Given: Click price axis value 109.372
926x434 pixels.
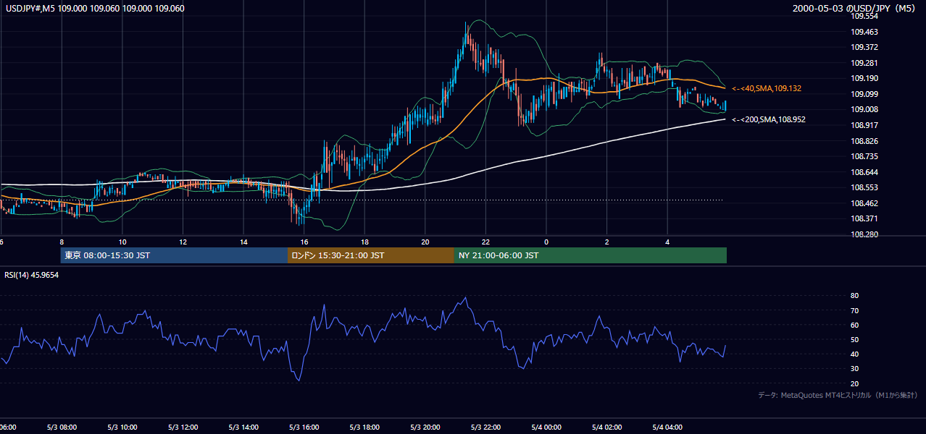Looking at the screenshot, I should (x=864, y=47).
